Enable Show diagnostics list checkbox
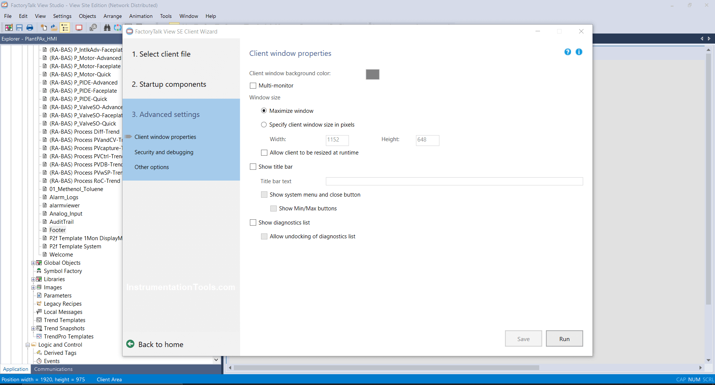 point(253,223)
